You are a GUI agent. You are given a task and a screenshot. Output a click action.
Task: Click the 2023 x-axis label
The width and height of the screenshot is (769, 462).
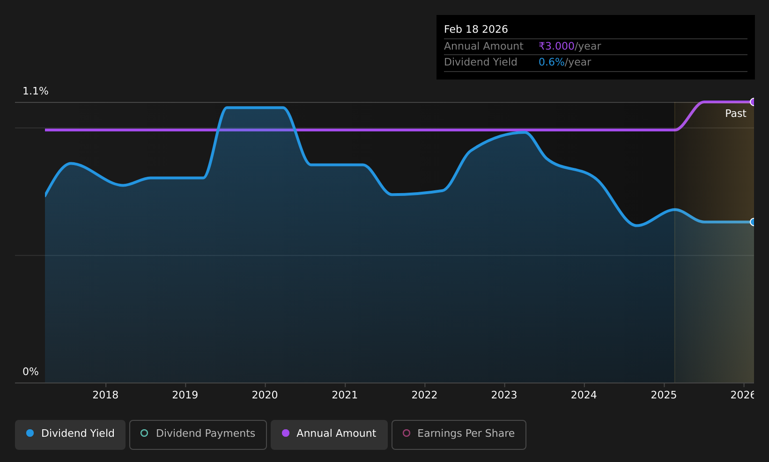pos(504,395)
